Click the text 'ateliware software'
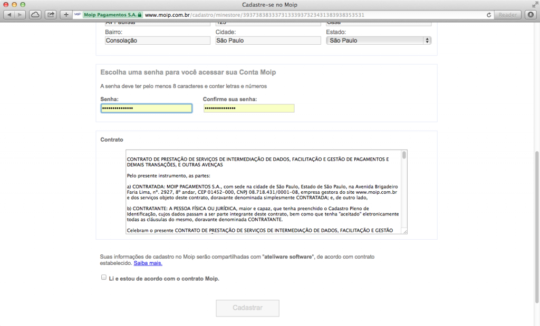540x326 pixels. 288,256
